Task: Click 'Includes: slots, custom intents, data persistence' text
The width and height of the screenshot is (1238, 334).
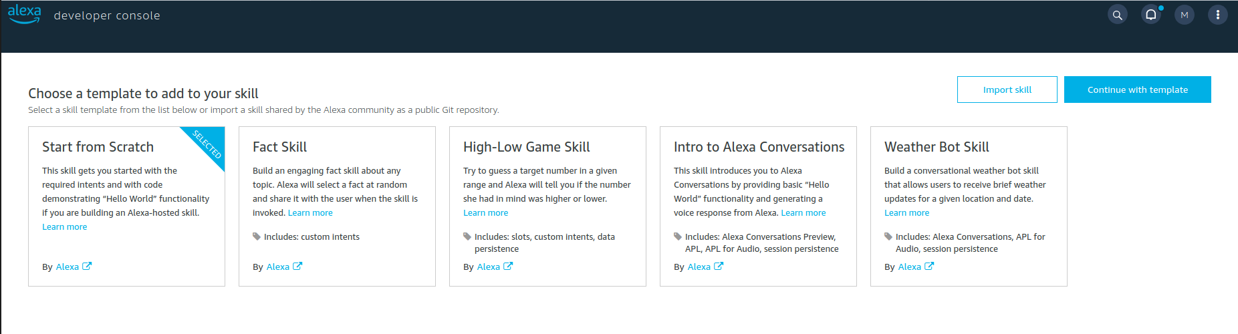Action: (545, 243)
